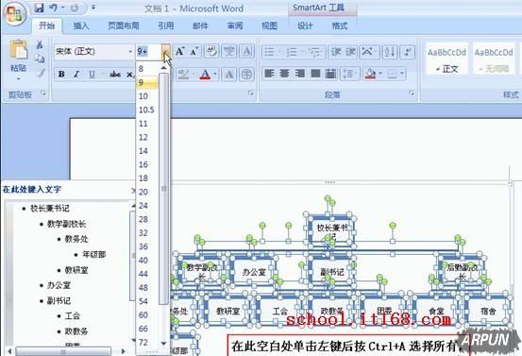This screenshot has width=522, height=356.
Task: Insert enclosed character icon
Action: pos(246,75)
